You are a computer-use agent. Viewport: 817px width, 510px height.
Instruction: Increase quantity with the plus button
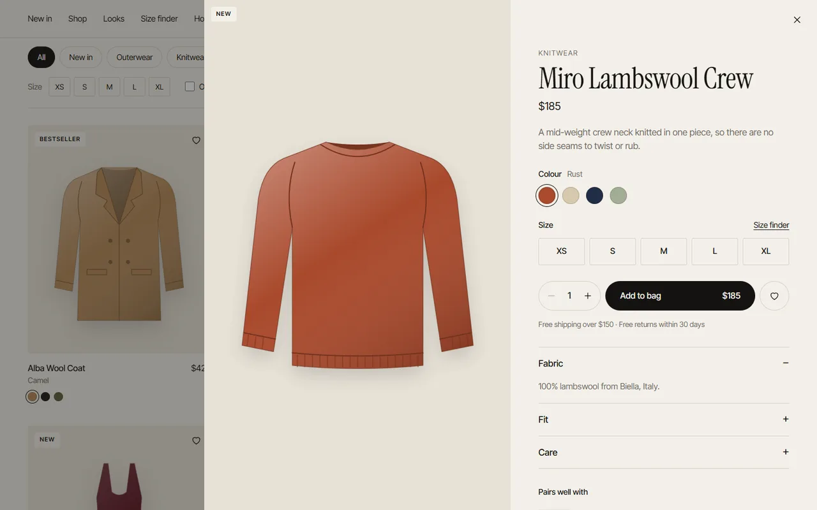pyautogui.click(x=588, y=296)
